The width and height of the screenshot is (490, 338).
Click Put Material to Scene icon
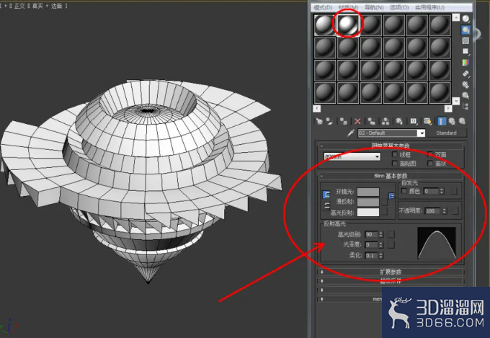point(329,121)
